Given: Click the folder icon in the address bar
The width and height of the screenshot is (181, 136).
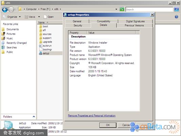Looking at the screenshot, I should pyautogui.click(x=20, y=9).
